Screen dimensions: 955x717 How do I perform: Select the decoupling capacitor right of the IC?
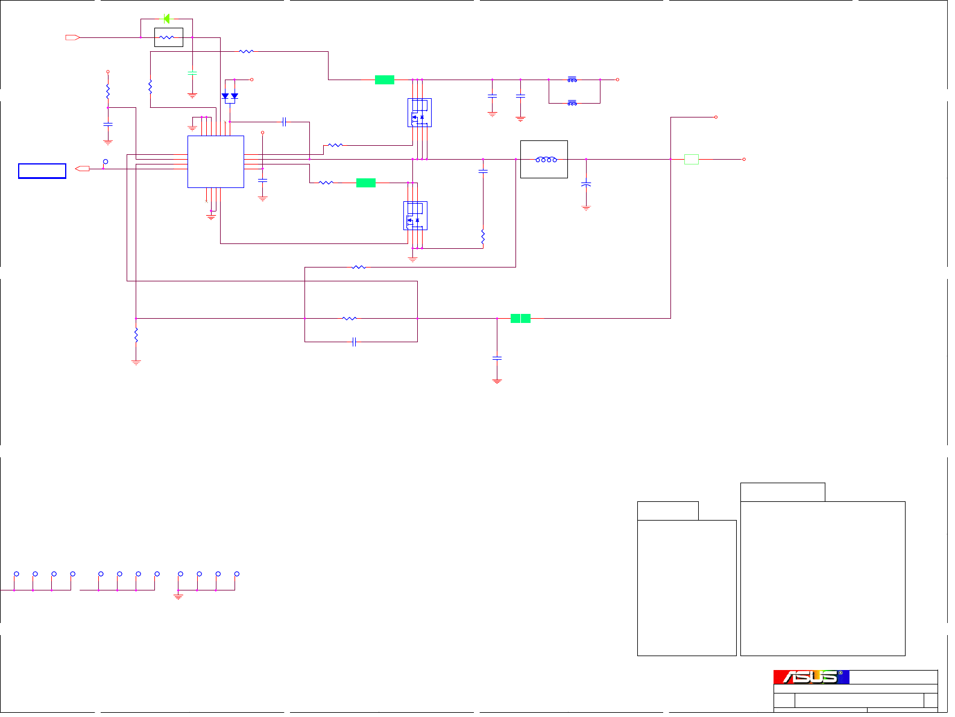point(262,180)
